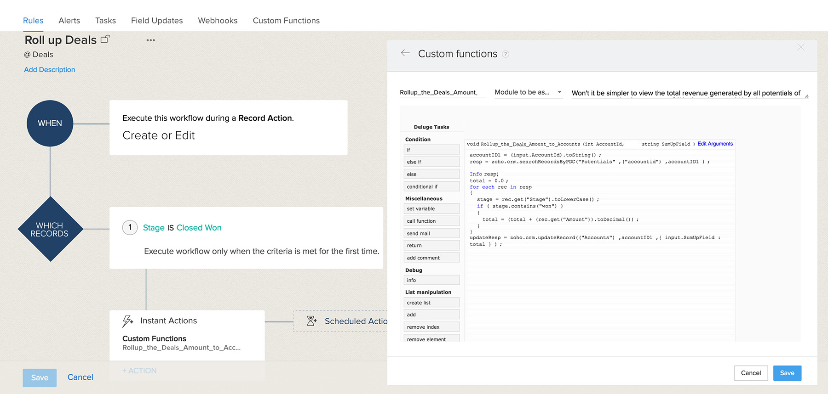Click the back arrow in Custom functions
Image resolution: width=828 pixels, height=394 pixels.
coord(405,53)
